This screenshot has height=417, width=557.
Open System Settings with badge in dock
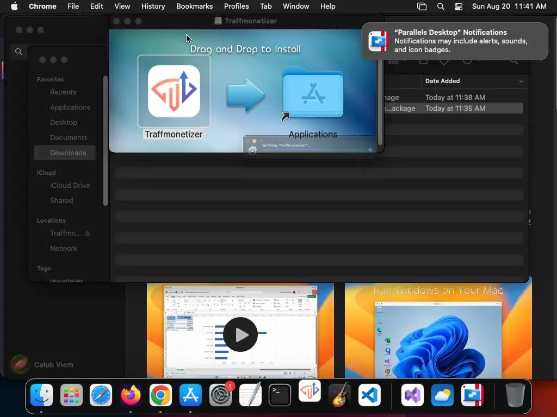pos(220,395)
